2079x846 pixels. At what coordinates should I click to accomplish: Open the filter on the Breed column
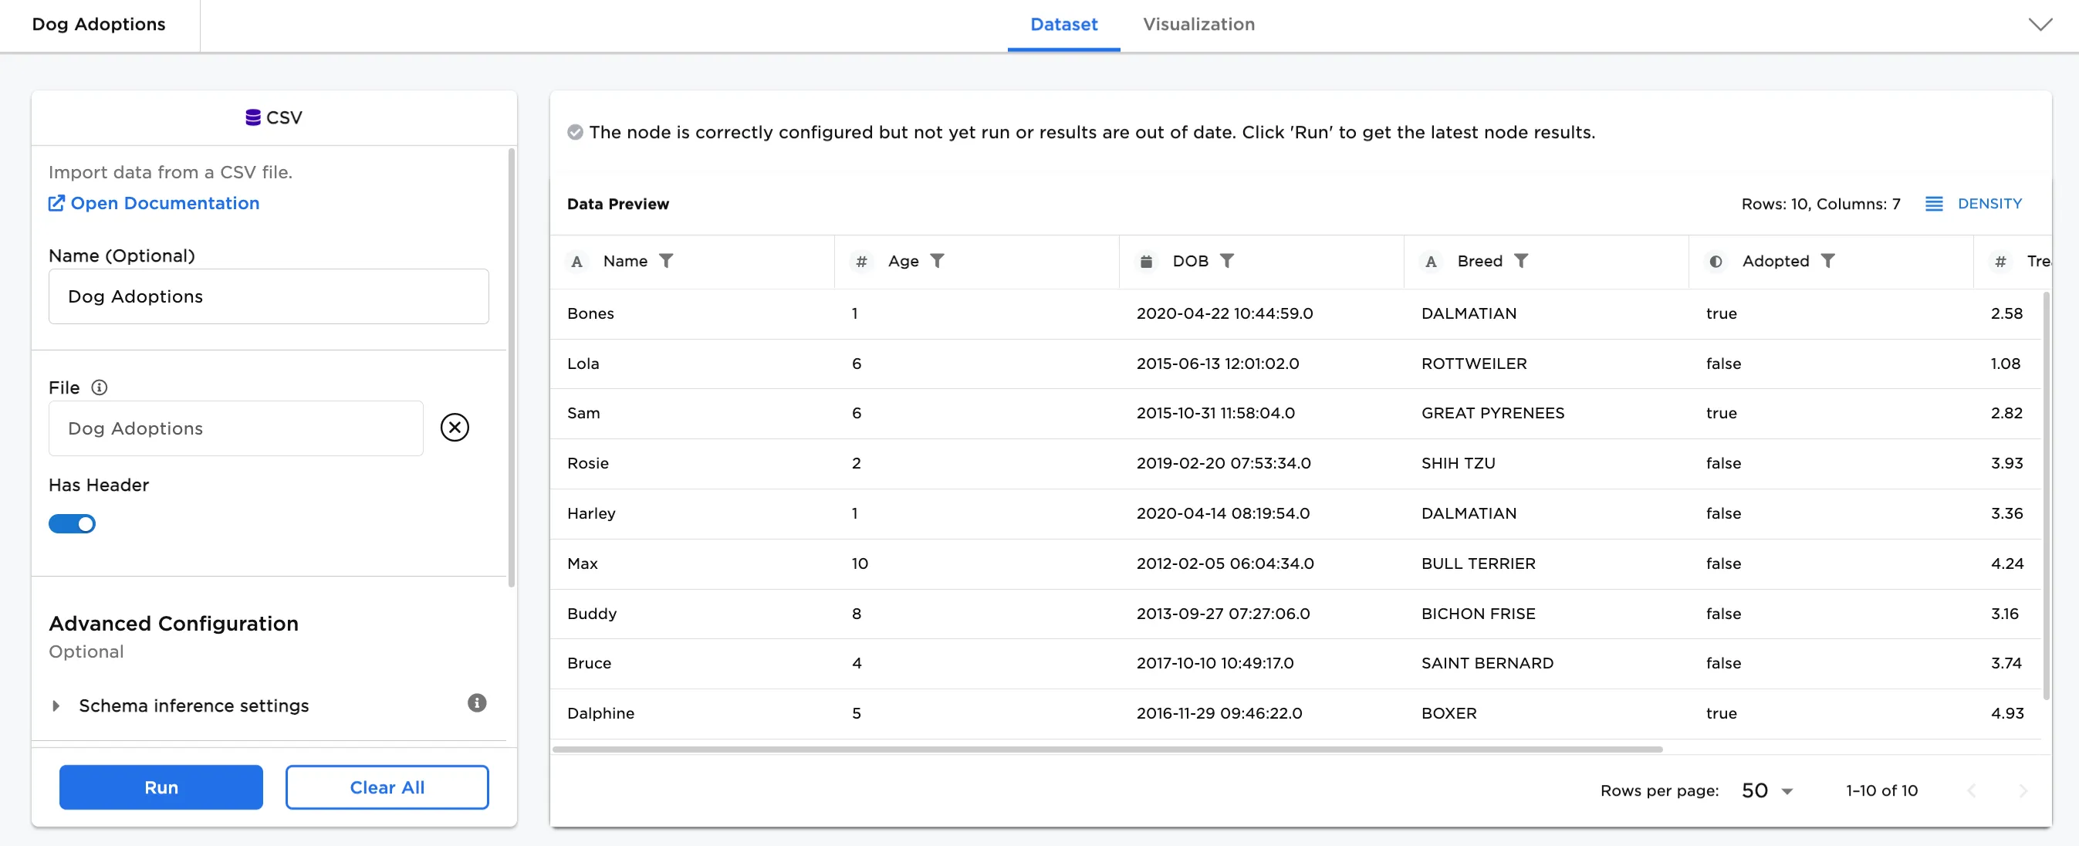tap(1522, 261)
